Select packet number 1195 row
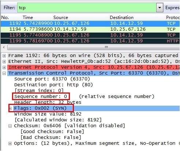Screen dimensions: 180x151 coord(90,35)
